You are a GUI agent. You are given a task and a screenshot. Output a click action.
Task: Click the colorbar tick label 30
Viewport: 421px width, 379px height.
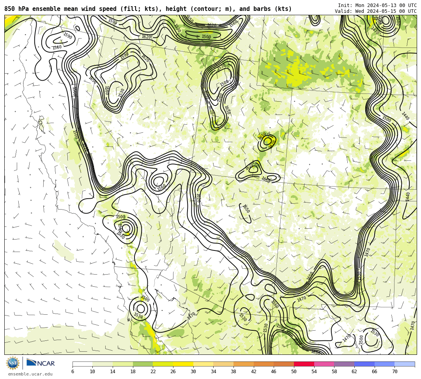click(x=193, y=372)
